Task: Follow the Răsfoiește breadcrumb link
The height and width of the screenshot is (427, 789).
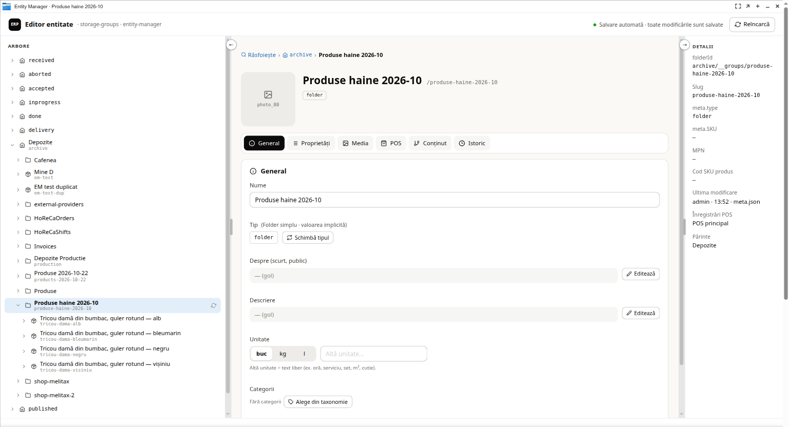Action: click(258, 55)
